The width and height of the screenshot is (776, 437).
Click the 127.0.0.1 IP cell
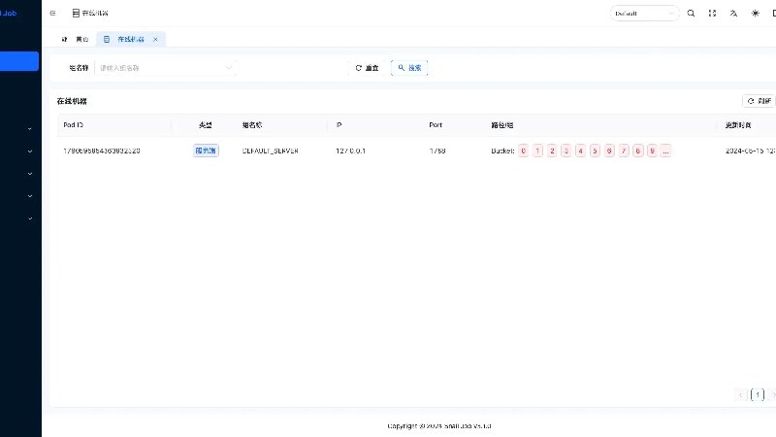[350, 151]
